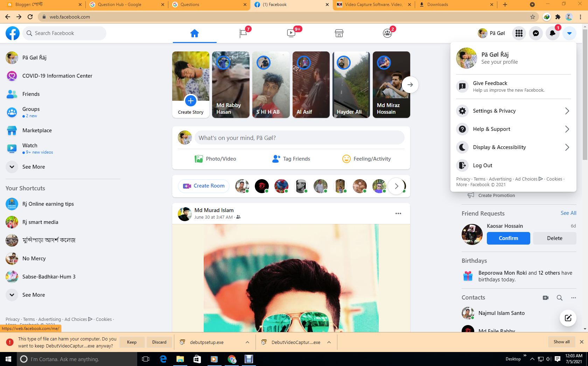Open the Notifications bell icon
588x366 pixels.
[553, 33]
